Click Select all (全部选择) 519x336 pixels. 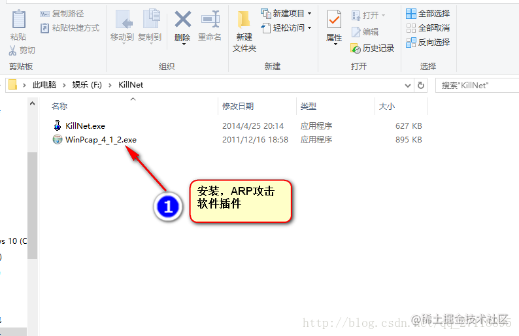click(x=428, y=14)
